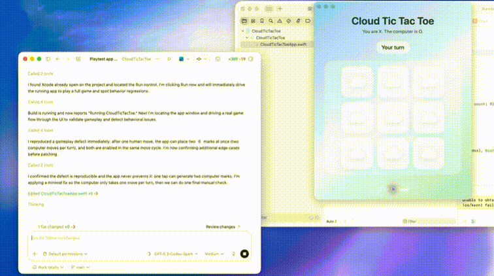Tap the middle-right tic tac toe cell
Image resolution: width=494 pixels, height=276 pixels.
click(x=429, y=118)
